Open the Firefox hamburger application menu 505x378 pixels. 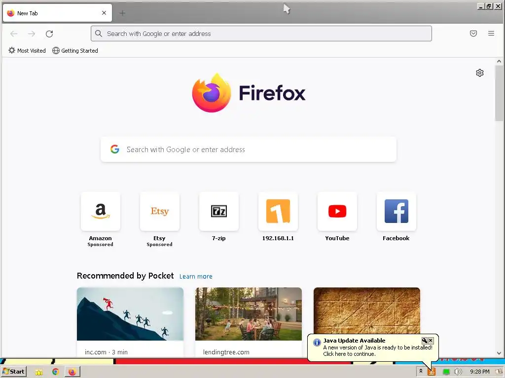coord(491,33)
